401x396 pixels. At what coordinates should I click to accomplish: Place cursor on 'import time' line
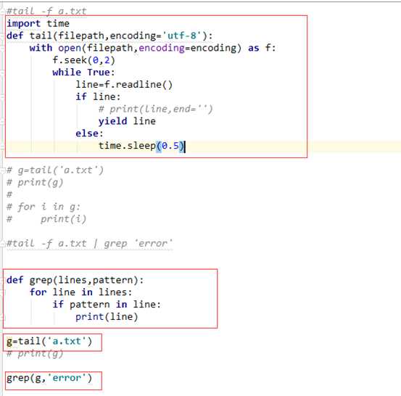(38, 23)
